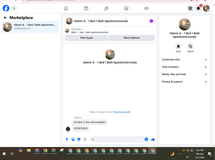
Task: Open the Friends icon in top navigation
Action: (106, 8)
